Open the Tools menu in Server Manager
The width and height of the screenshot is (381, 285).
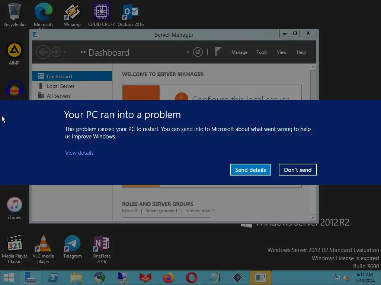[262, 52]
